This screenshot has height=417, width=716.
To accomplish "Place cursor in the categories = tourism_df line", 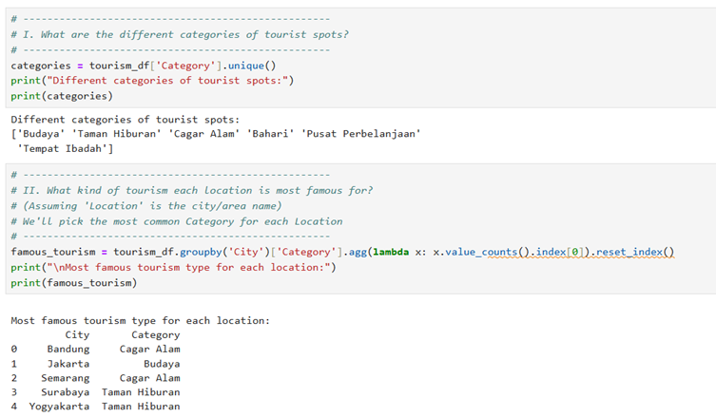I will tap(143, 66).
